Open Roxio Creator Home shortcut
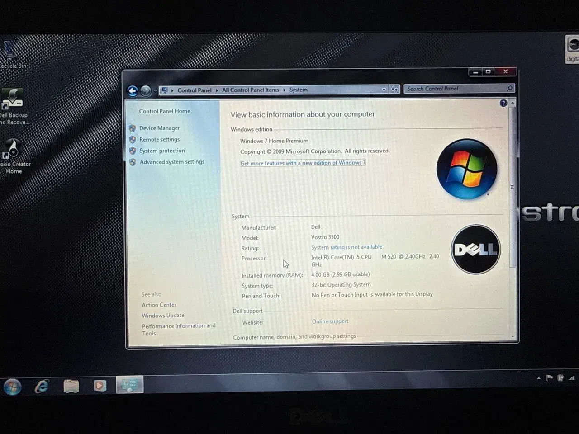This screenshot has width=579, height=434. click(x=14, y=156)
